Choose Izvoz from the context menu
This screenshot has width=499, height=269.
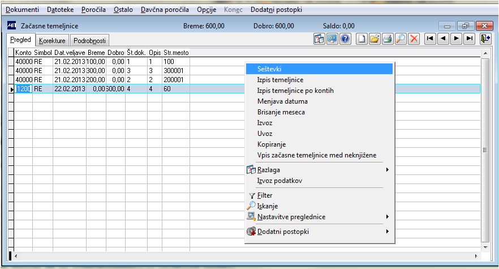pos(319,123)
